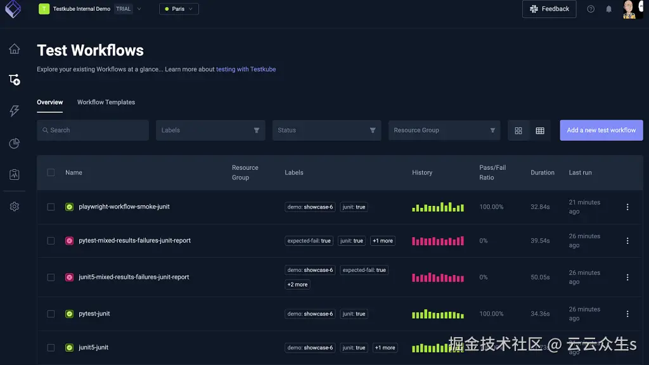The image size is (649, 365).
Task: Open actions menu for pytest-mixed-results-failures-junit-report row
Action: [x=627, y=241]
